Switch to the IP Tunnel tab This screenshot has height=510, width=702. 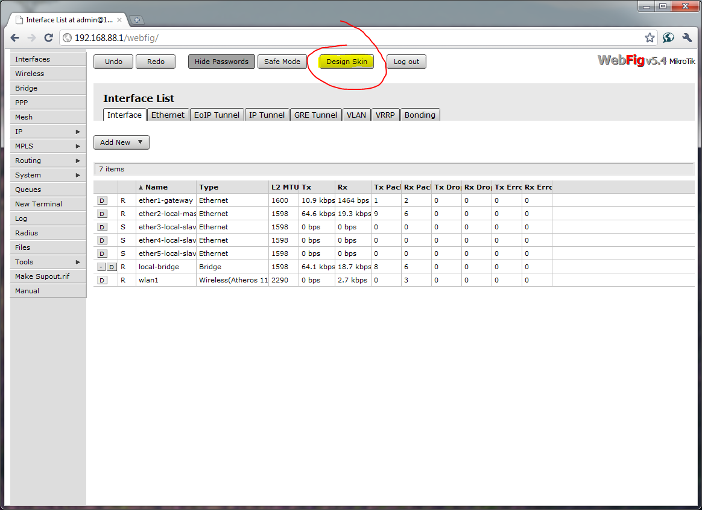pos(267,115)
